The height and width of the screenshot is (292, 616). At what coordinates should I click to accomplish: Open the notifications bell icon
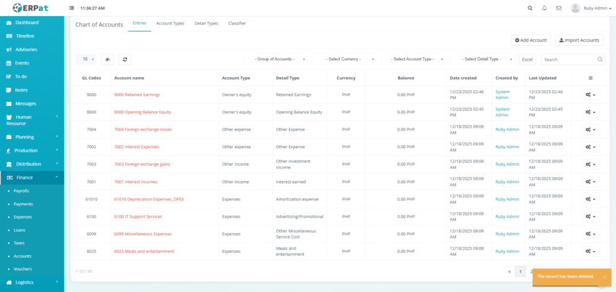point(544,8)
